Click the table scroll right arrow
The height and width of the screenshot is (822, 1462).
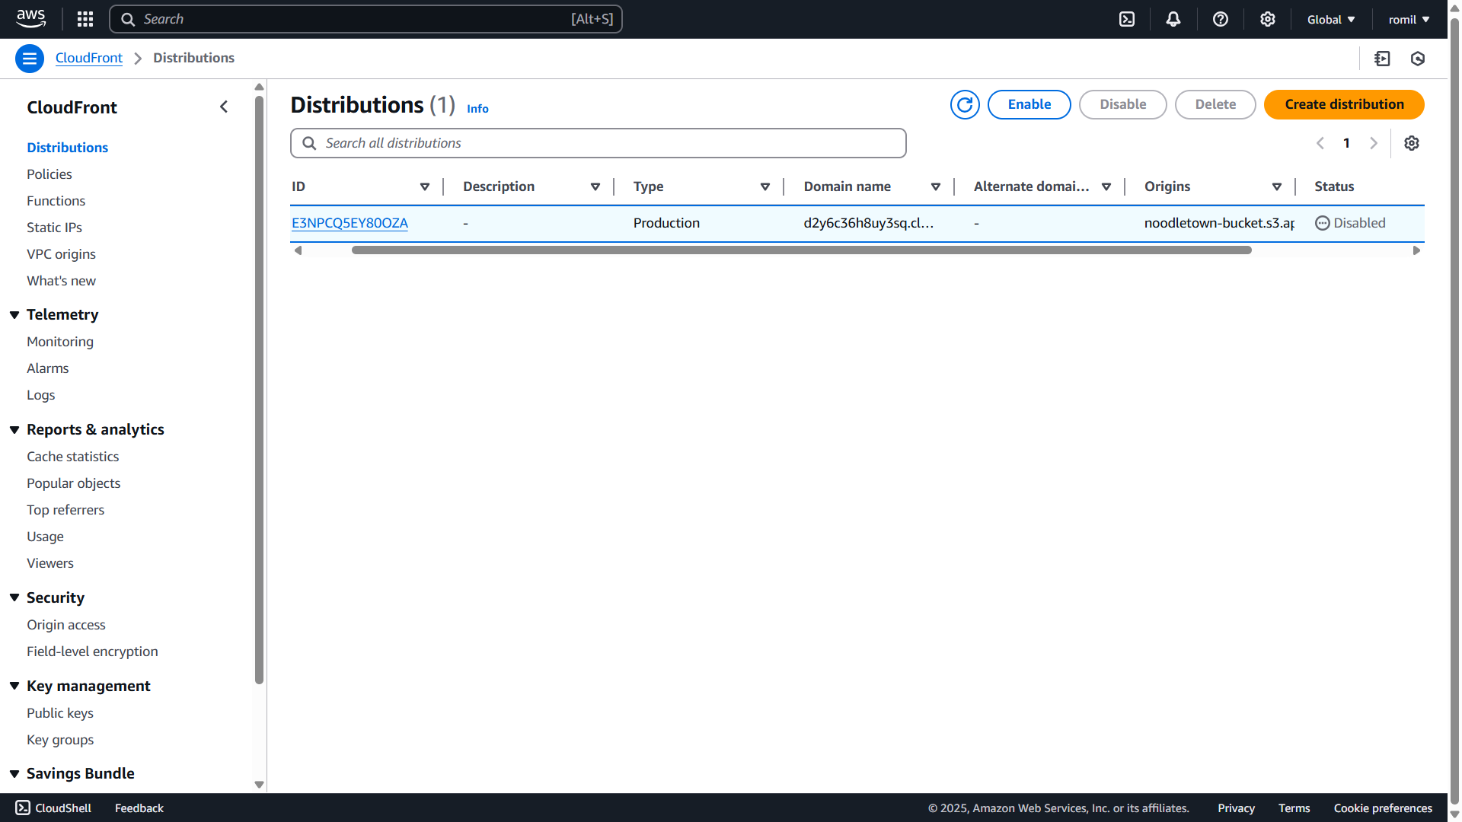[x=1416, y=250]
